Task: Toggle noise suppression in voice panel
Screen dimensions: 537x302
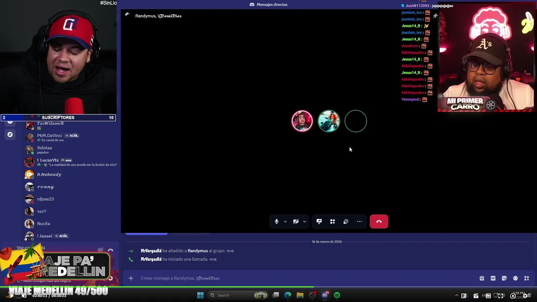Action: pos(100,250)
